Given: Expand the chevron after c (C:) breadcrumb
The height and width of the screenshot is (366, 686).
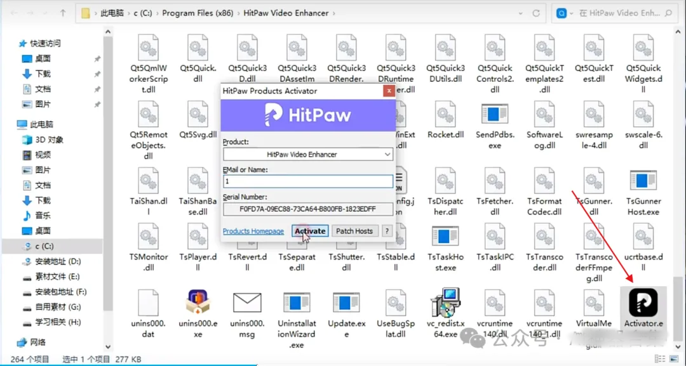Looking at the screenshot, I should [x=157, y=13].
